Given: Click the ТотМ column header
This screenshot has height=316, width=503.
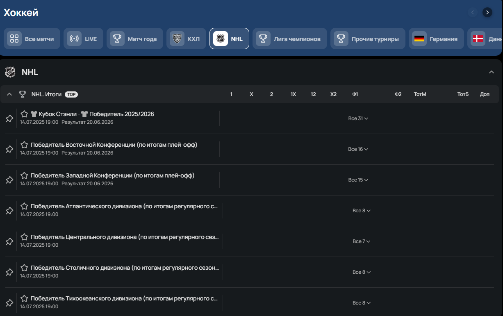Looking at the screenshot, I should 420,94.
